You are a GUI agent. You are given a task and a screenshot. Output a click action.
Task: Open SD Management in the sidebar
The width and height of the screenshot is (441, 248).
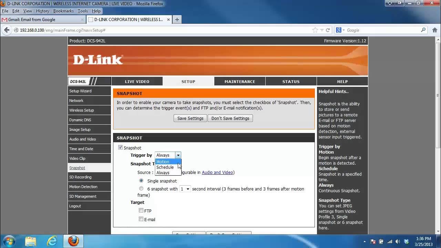(89, 196)
